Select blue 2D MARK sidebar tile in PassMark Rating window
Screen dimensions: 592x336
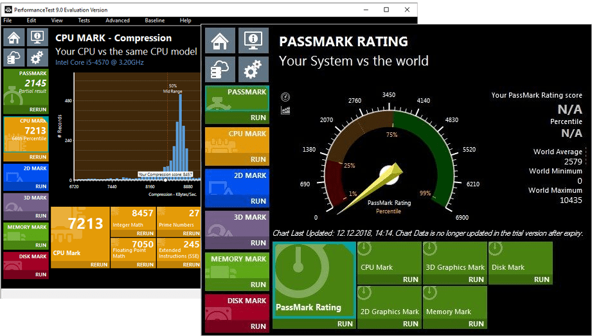[237, 188]
